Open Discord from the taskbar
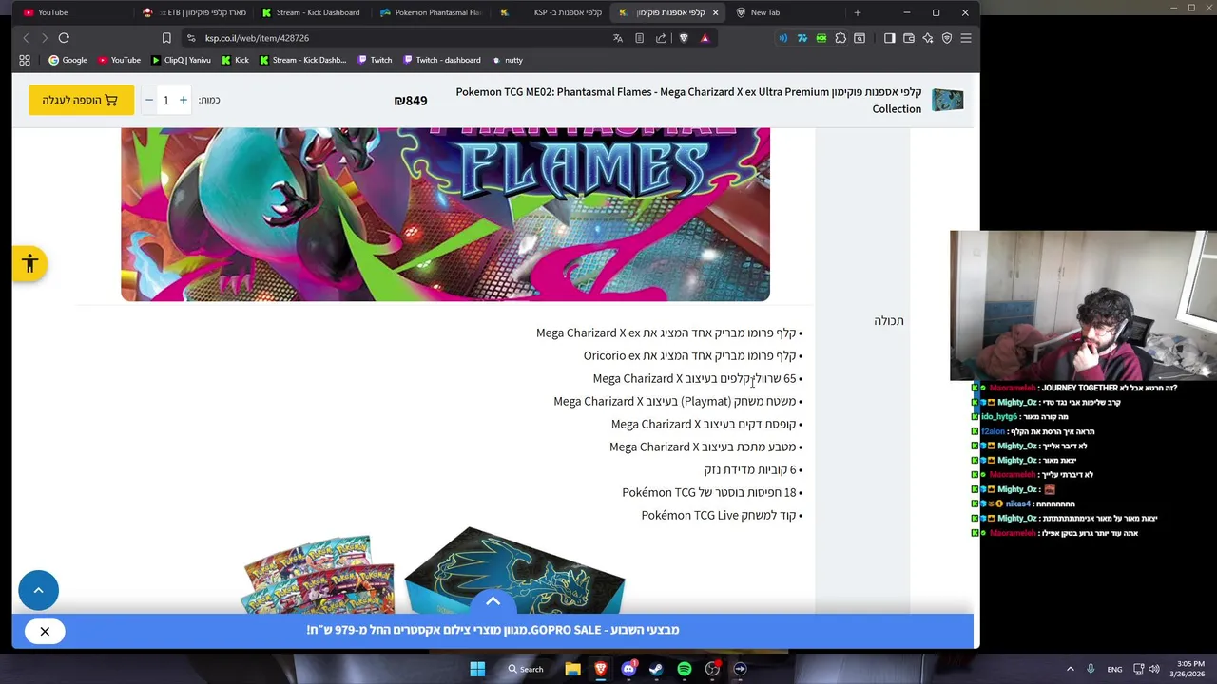The width and height of the screenshot is (1217, 684). tap(628, 669)
